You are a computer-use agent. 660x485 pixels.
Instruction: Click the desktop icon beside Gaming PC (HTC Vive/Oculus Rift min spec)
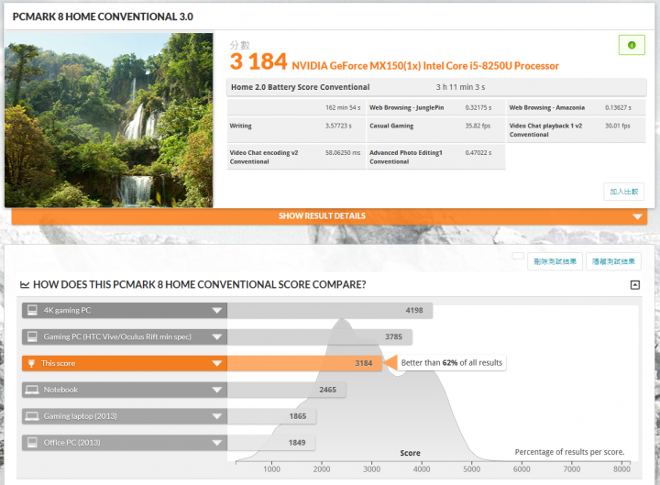(x=32, y=336)
